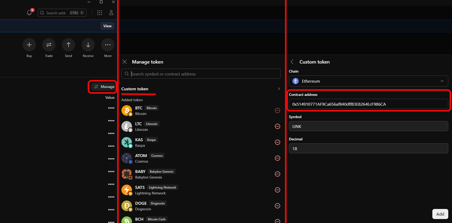Open the apps grid menu
Image resolution: width=452 pixels, height=223 pixels.
click(100, 13)
